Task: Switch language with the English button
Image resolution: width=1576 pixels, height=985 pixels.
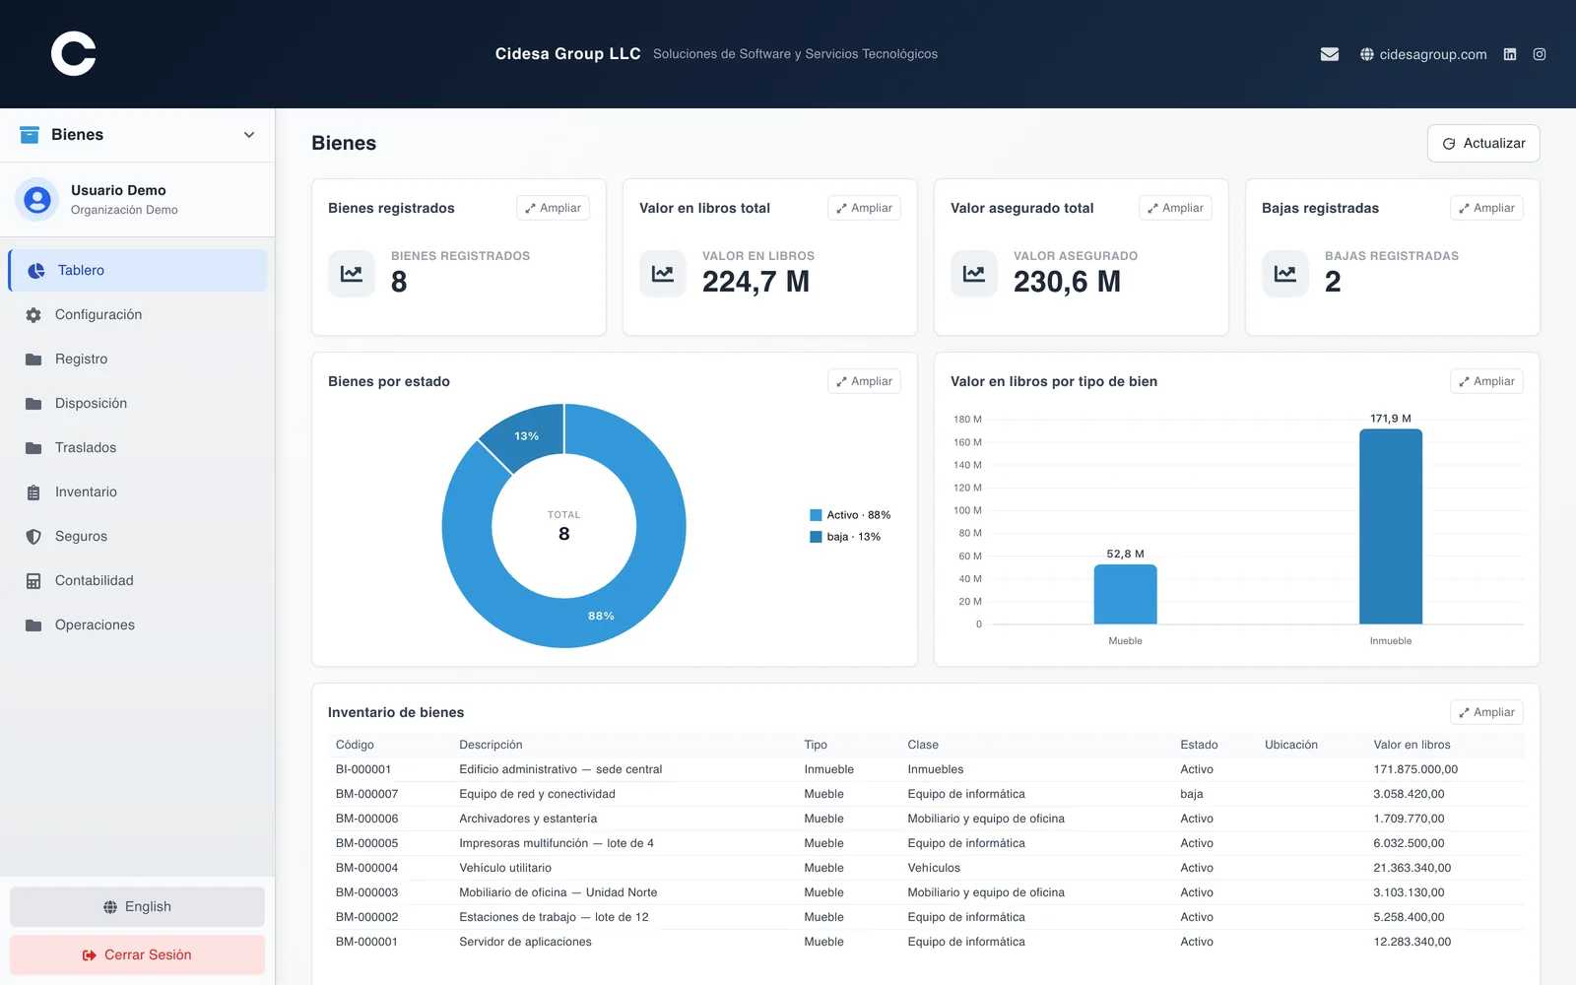Action: [x=137, y=907]
